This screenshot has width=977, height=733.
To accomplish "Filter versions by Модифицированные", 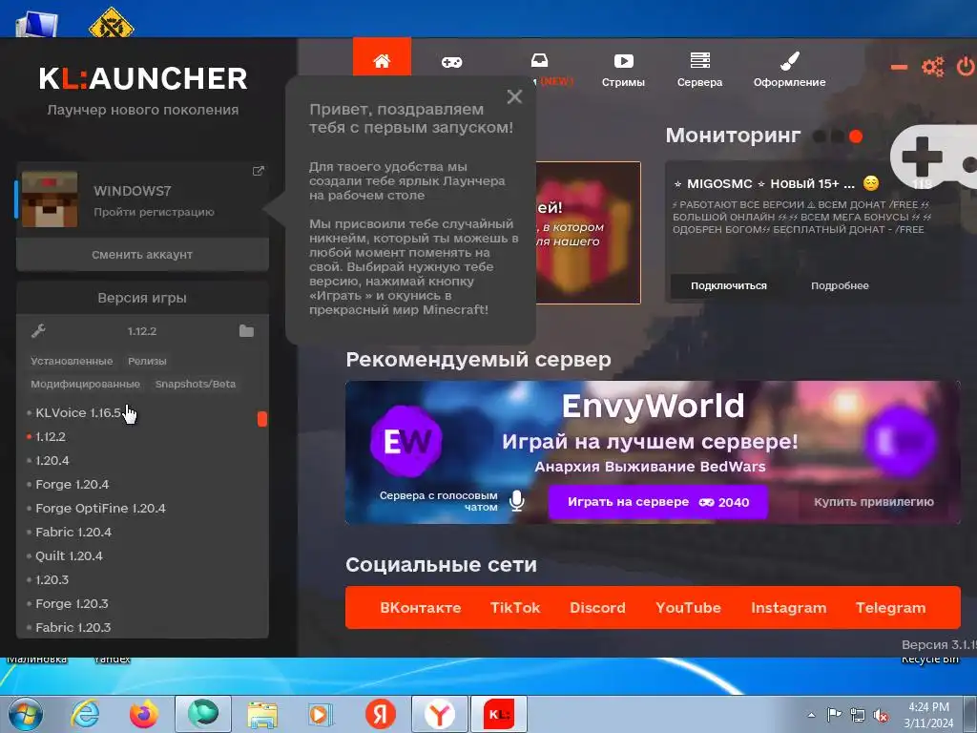I will [x=85, y=384].
